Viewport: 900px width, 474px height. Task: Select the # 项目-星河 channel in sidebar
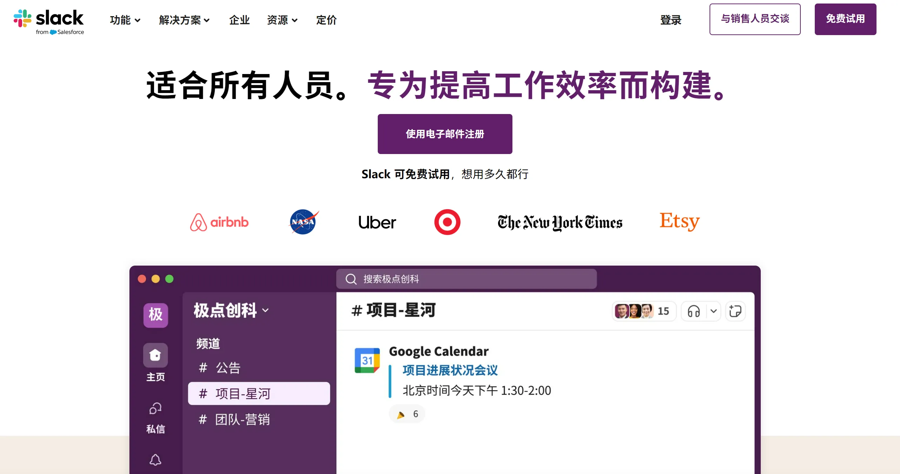(x=259, y=393)
